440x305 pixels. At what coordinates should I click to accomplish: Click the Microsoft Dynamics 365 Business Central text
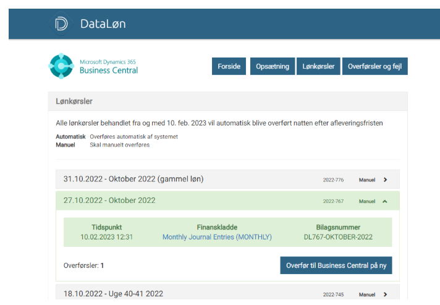click(109, 66)
